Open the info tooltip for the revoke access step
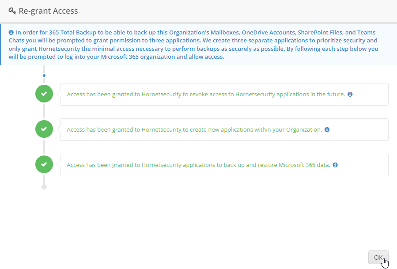Image resolution: width=397 pixels, height=269 pixels. tap(350, 94)
